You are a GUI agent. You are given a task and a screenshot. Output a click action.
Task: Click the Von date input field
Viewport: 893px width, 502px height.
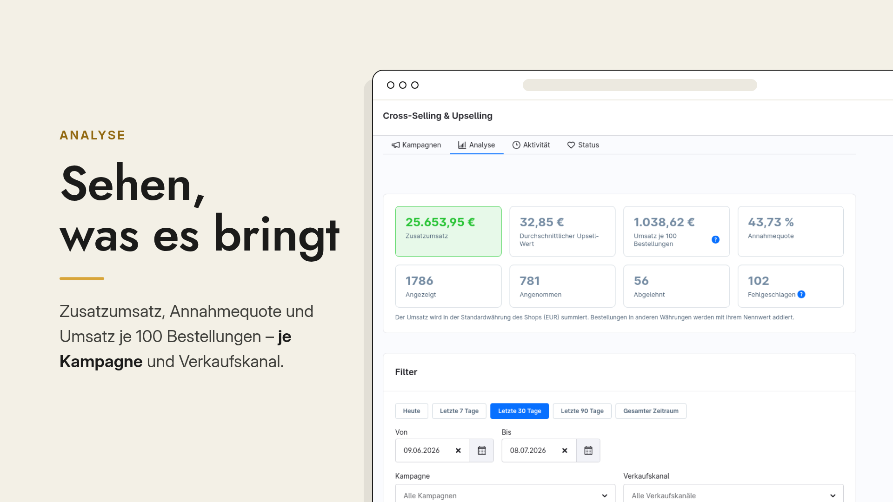click(x=433, y=450)
